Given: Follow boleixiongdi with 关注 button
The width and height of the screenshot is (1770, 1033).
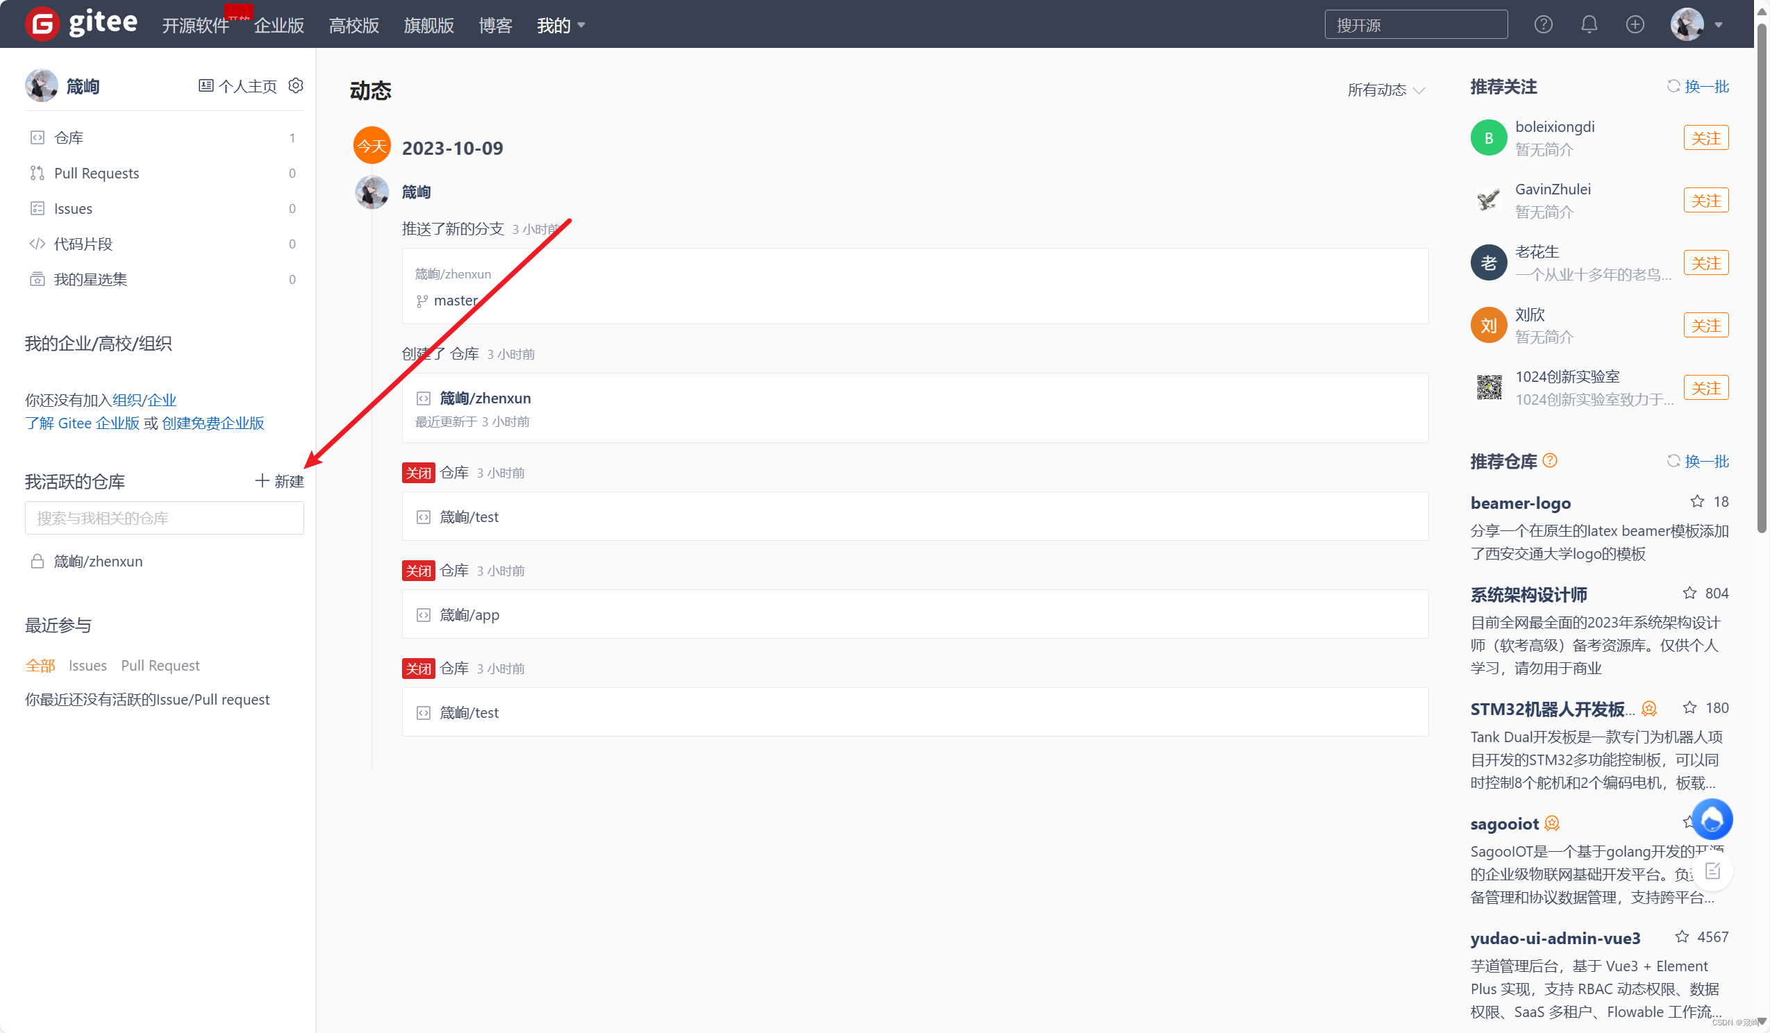Looking at the screenshot, I should click(x=1706, y=138).
